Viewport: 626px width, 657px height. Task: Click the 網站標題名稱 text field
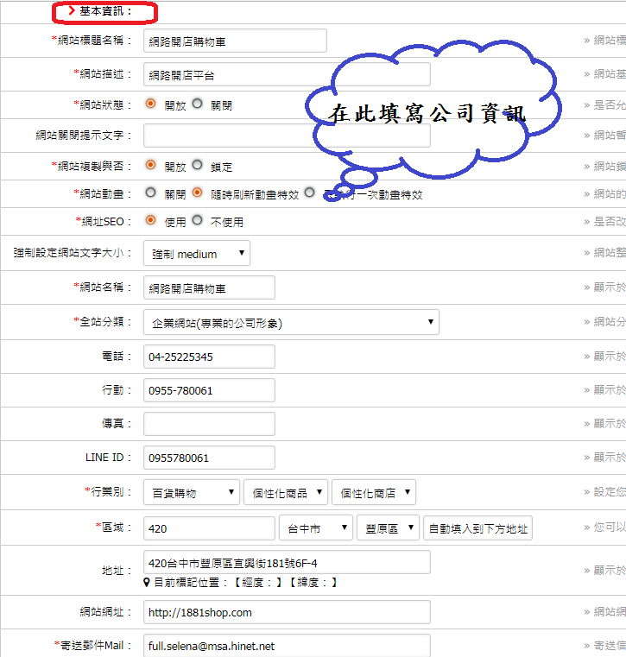coord(235,41)
